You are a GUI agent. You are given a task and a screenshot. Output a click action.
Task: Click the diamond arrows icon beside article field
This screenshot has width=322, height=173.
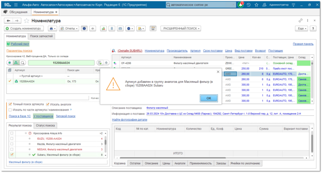106,63
